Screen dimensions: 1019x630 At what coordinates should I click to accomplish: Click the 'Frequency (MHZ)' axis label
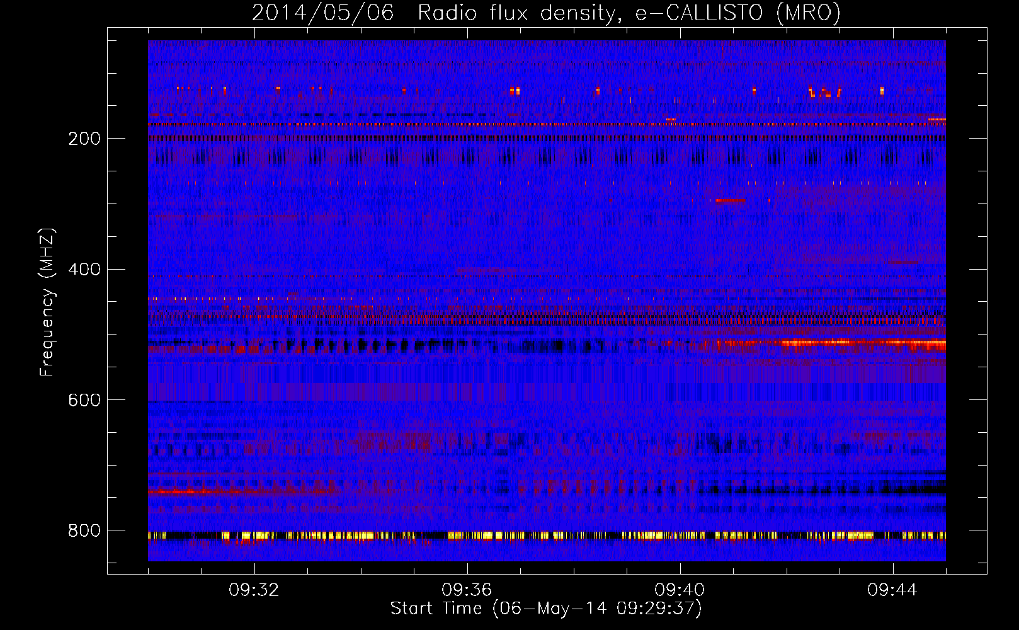pyautogui.click(x=47, y=302)
